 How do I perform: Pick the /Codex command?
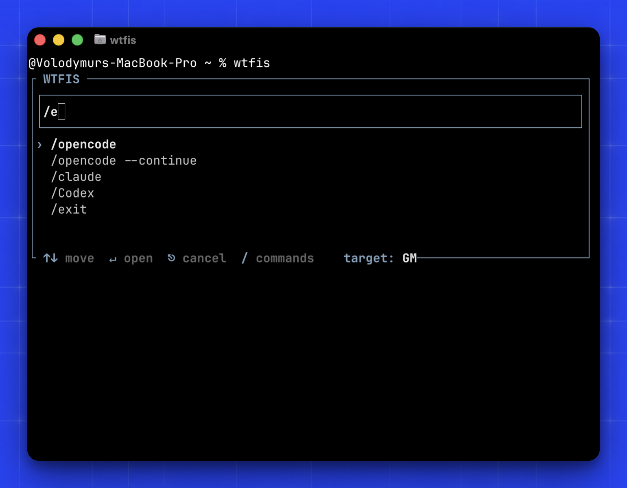pos(72,193)
